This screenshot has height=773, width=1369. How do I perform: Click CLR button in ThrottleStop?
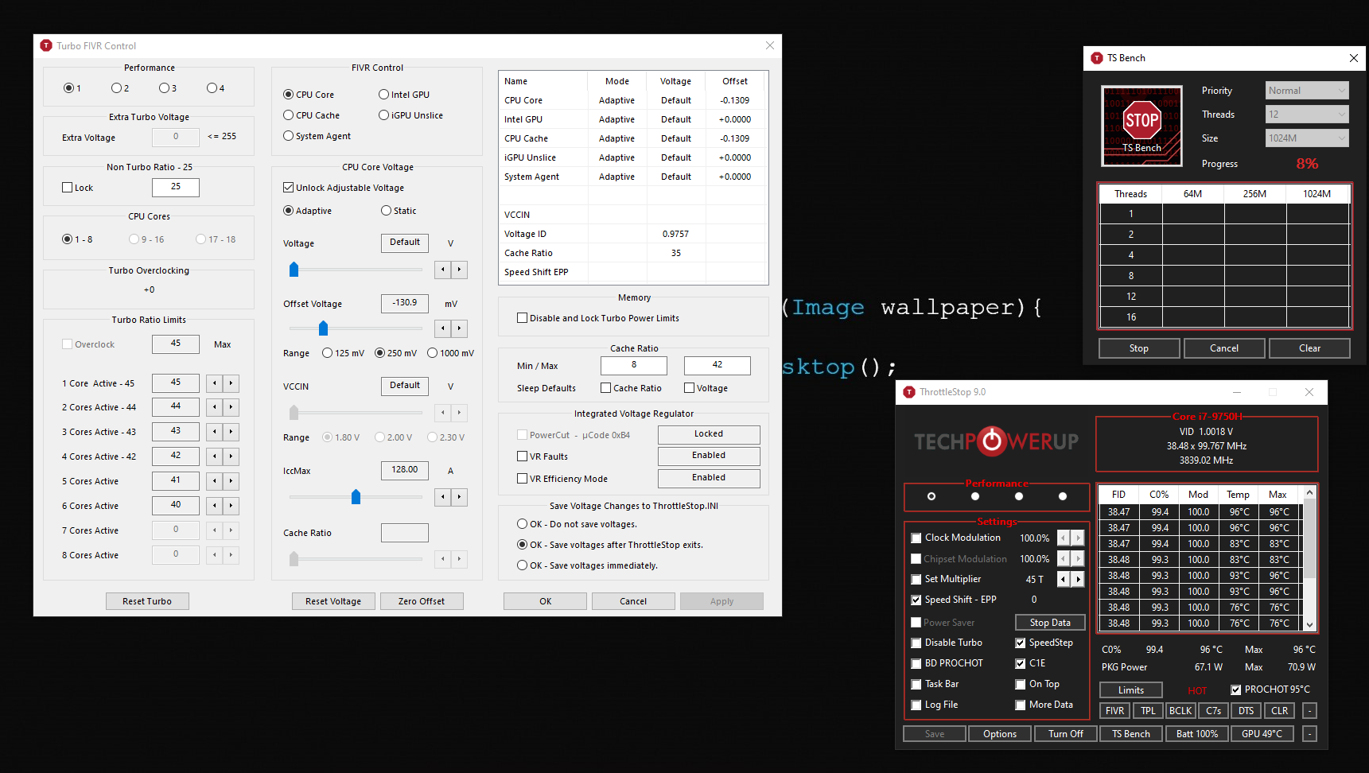tap(1279, 711)
